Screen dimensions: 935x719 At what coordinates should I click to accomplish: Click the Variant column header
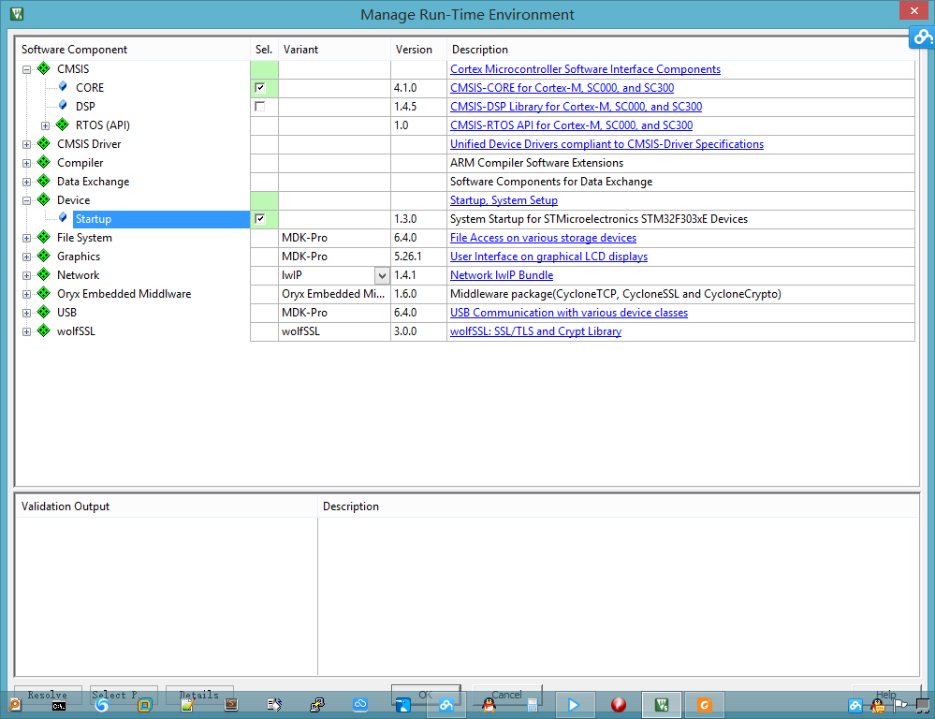334,50
